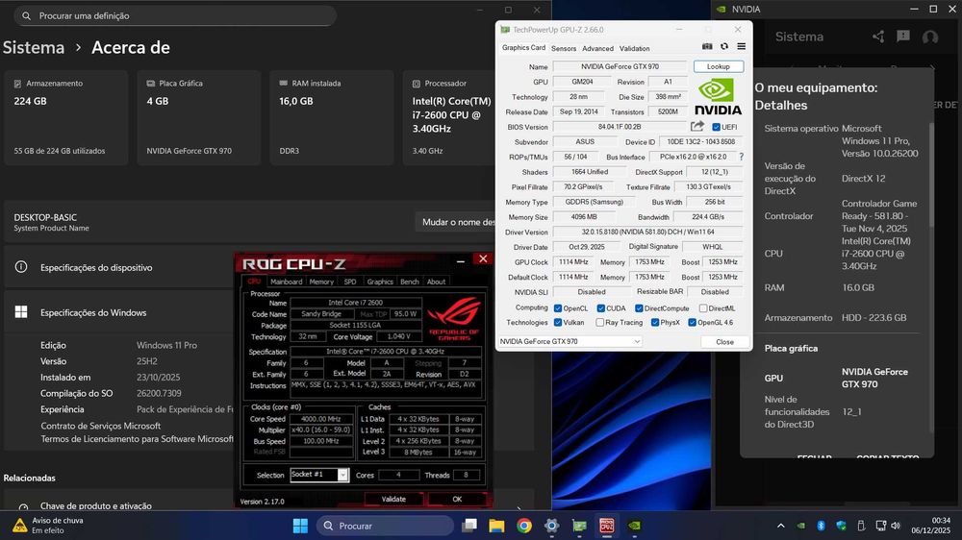
Task: Show hidden system tray icons
Action: pyautogui.click(x=780, y=526)
